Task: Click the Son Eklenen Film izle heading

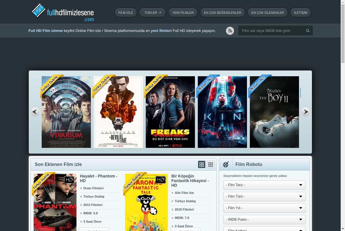Action: [58, 165]
